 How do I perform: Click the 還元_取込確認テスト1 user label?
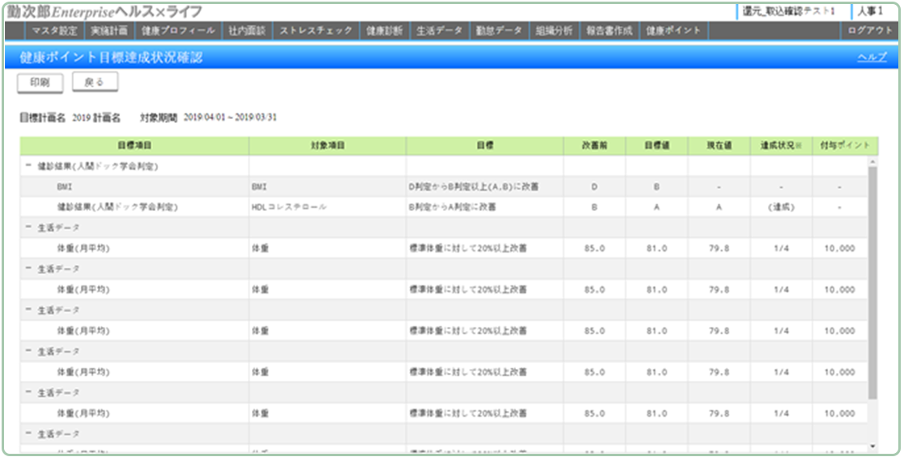coord(788,11)
